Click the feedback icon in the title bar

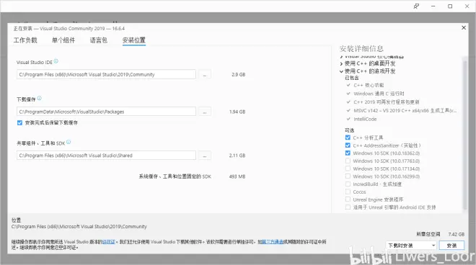pos(416,6)
